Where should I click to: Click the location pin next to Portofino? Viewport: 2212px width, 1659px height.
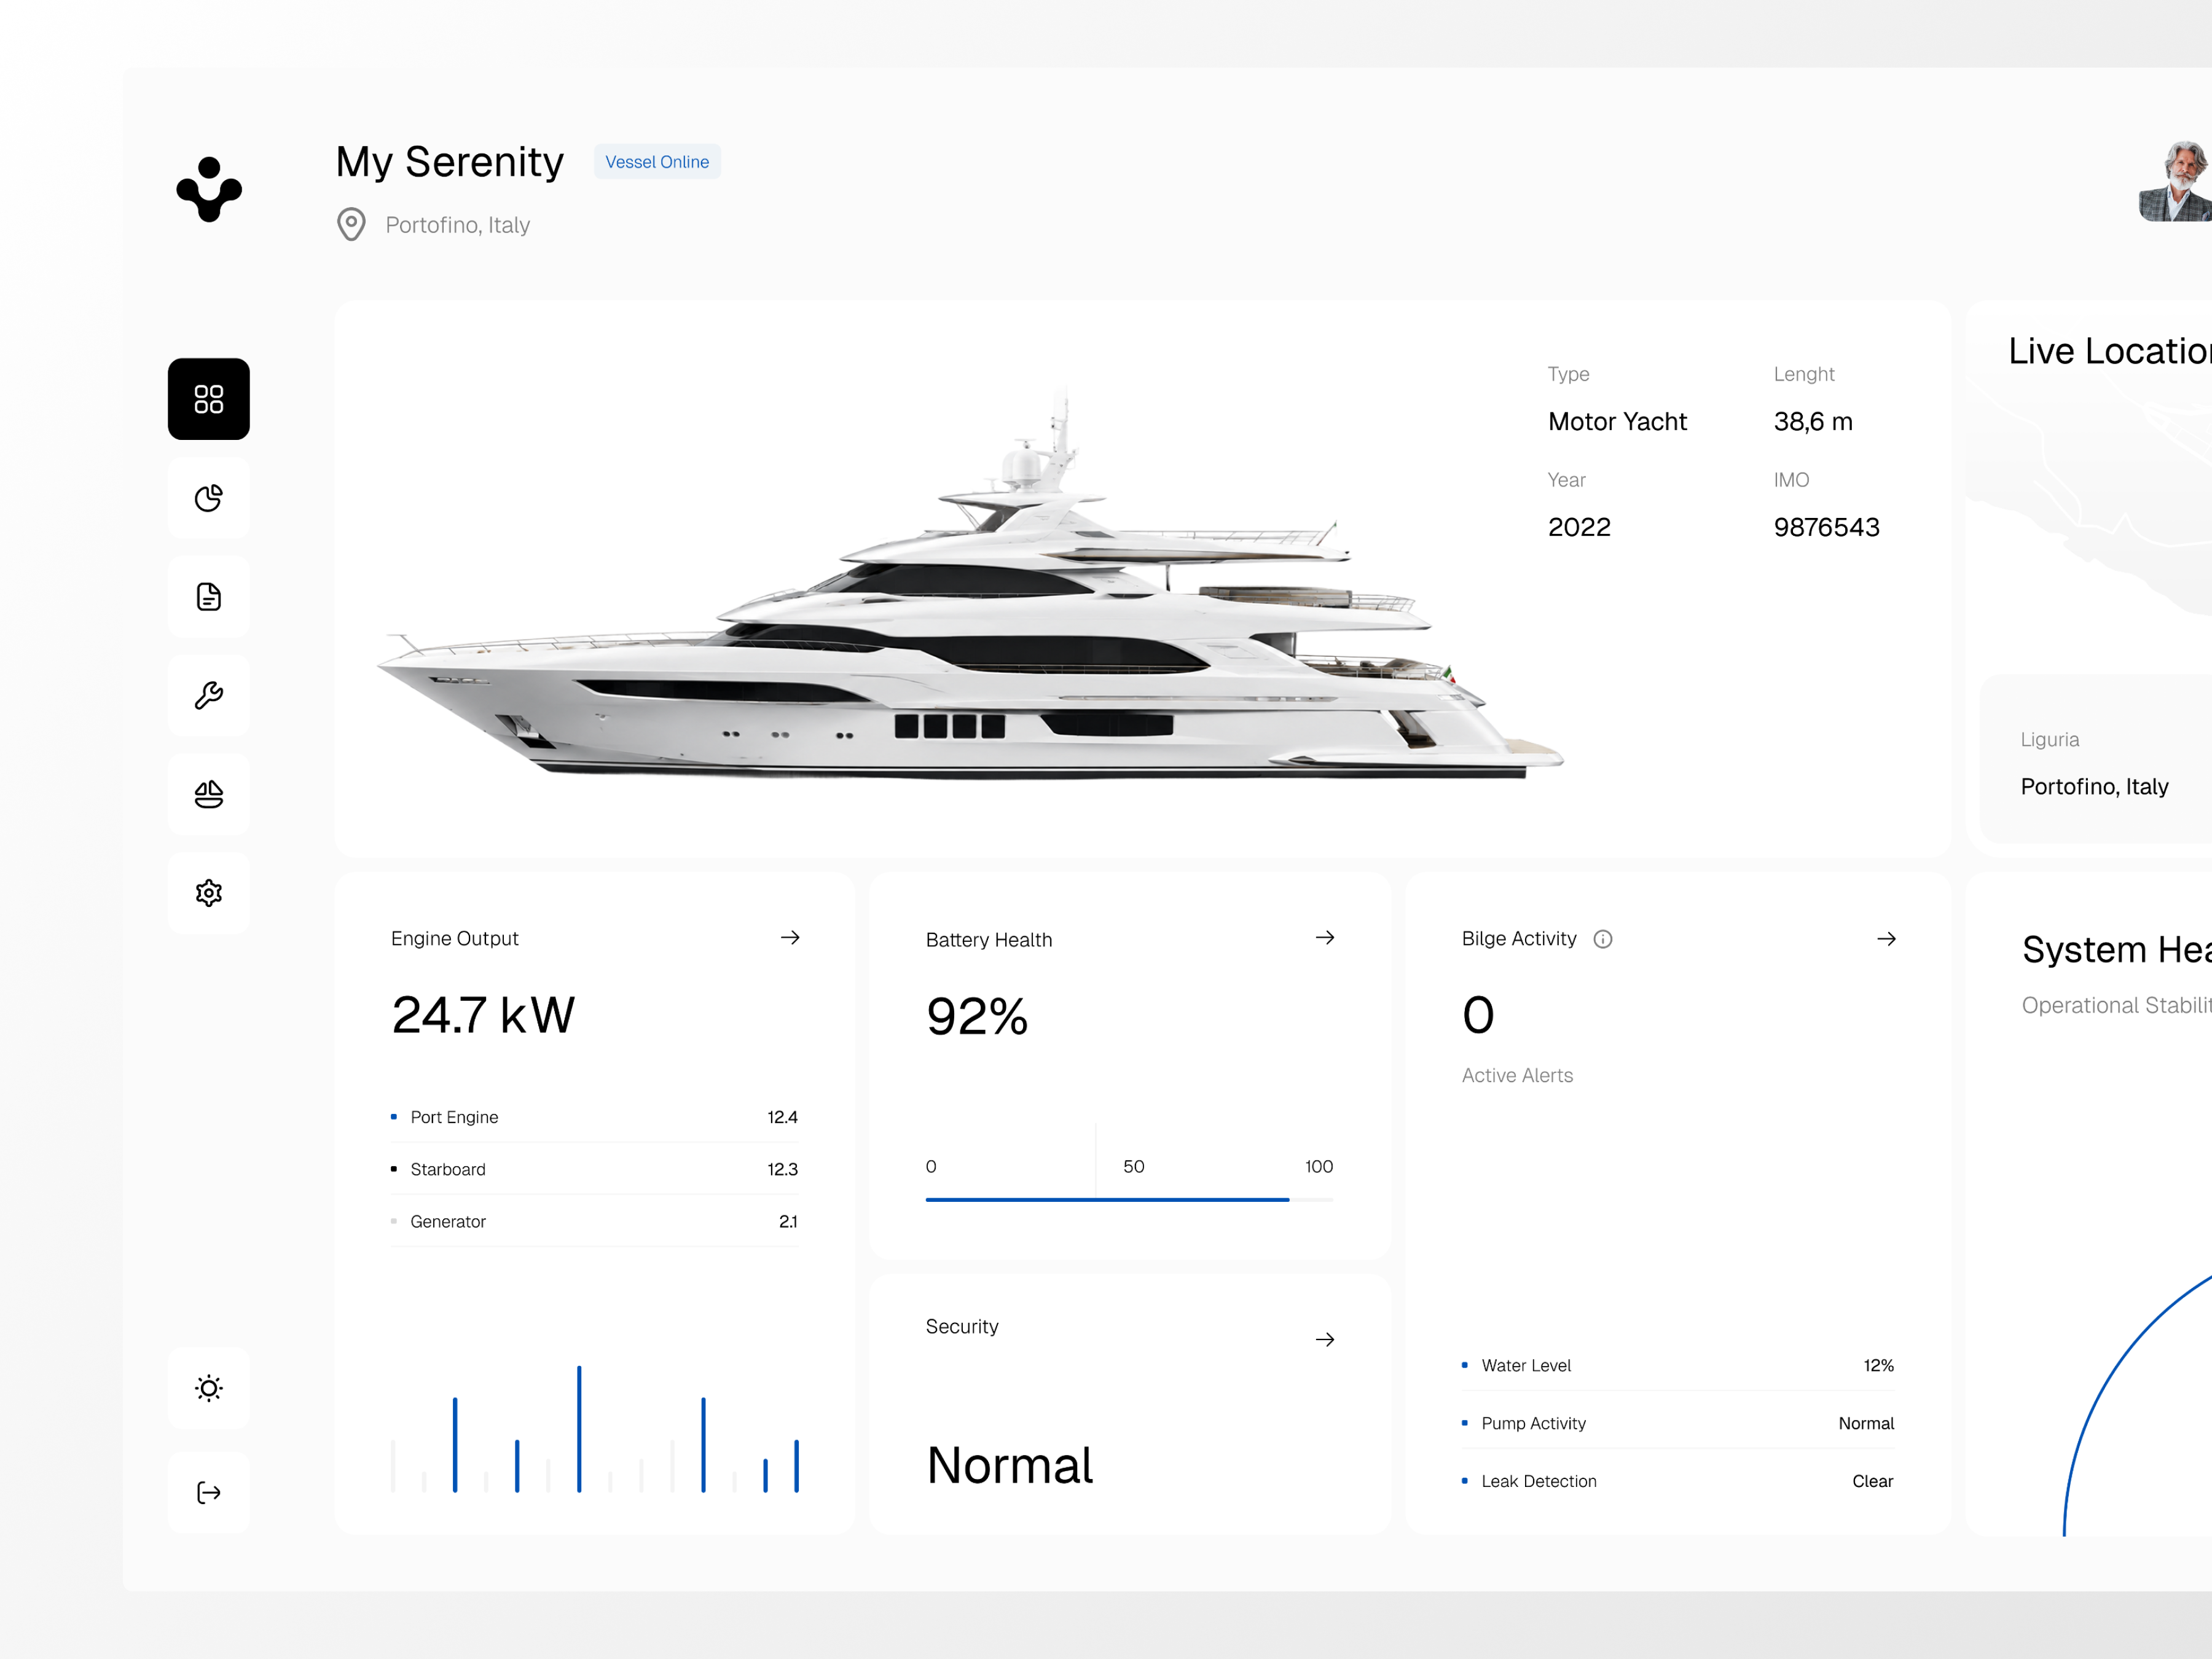351,225
